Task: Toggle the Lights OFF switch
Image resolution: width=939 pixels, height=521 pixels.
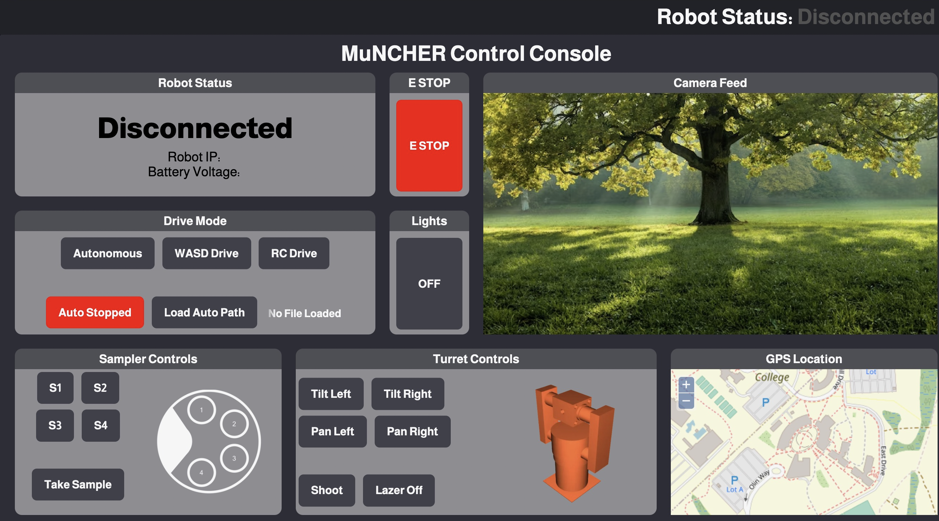Action: pos(429,284)
